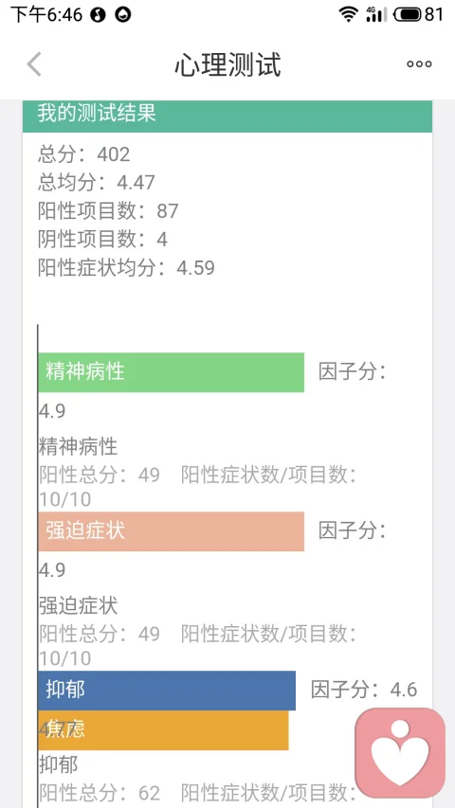The image size is (455, 808).
Task: Open the three-dot more options menu
Action: pos(419,64)
